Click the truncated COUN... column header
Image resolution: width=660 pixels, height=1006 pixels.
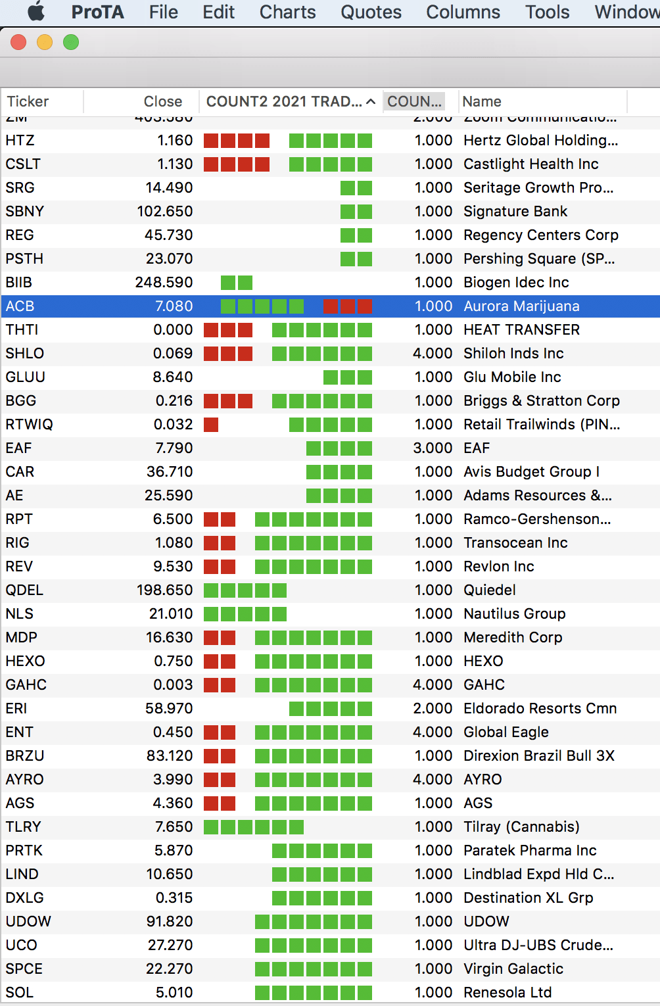[414, 101]
